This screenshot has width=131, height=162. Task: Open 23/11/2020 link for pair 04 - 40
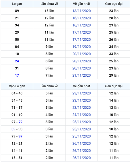pos(82,93)
